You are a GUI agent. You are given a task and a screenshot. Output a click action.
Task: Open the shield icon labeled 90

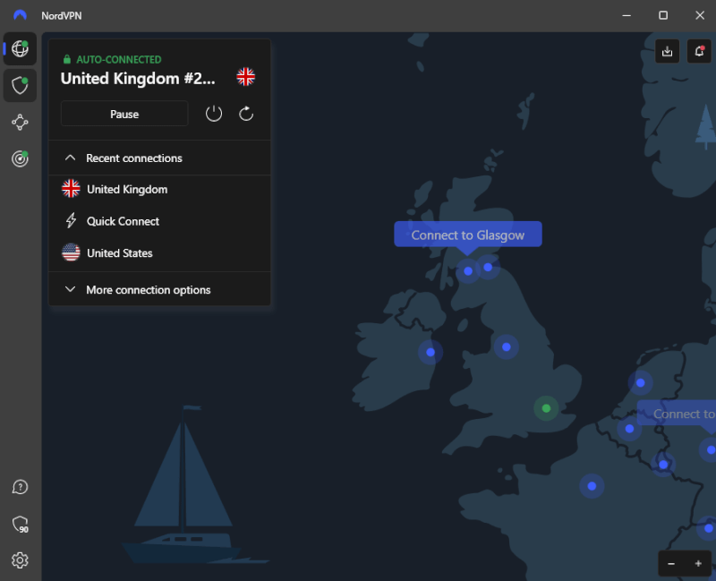[x=20, y=524]
